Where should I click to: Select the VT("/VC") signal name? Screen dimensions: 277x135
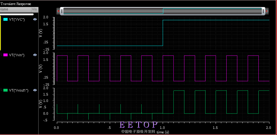tap(17, 20)
